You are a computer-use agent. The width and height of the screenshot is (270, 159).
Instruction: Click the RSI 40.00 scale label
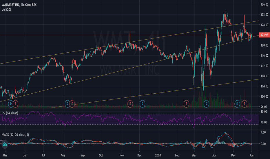[x=264, y=122]
